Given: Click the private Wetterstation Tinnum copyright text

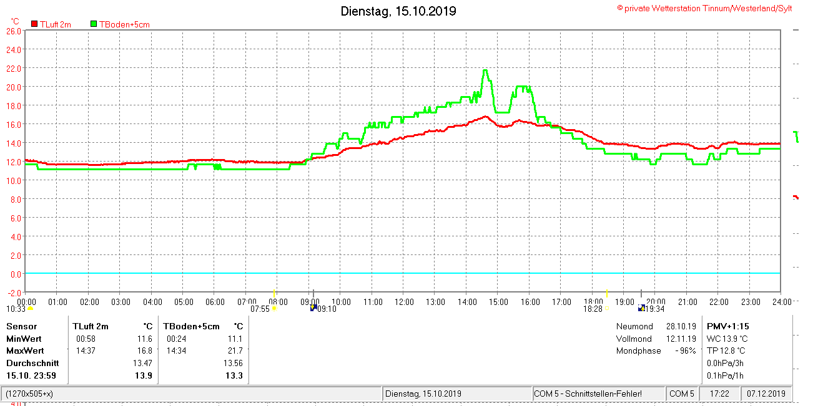Looking at the screenshot, I should (704, 8).
